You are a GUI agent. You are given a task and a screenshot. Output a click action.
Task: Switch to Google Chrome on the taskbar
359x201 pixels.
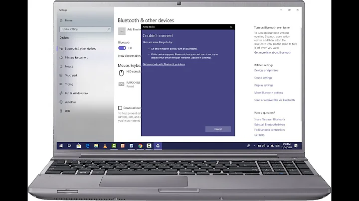[140, 146]
